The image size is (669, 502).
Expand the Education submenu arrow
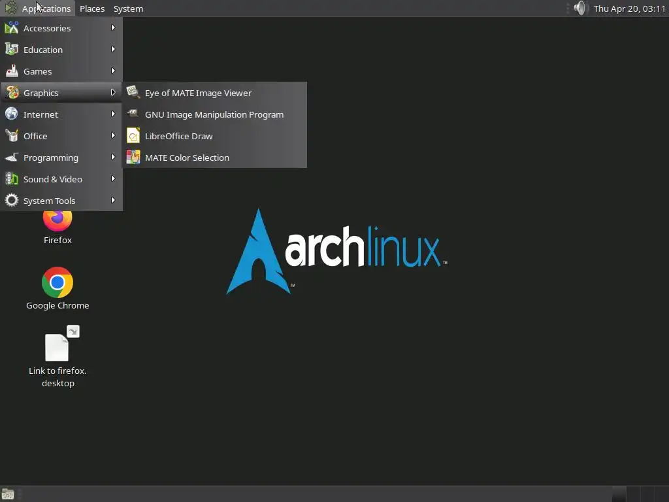tap(113, 49)
